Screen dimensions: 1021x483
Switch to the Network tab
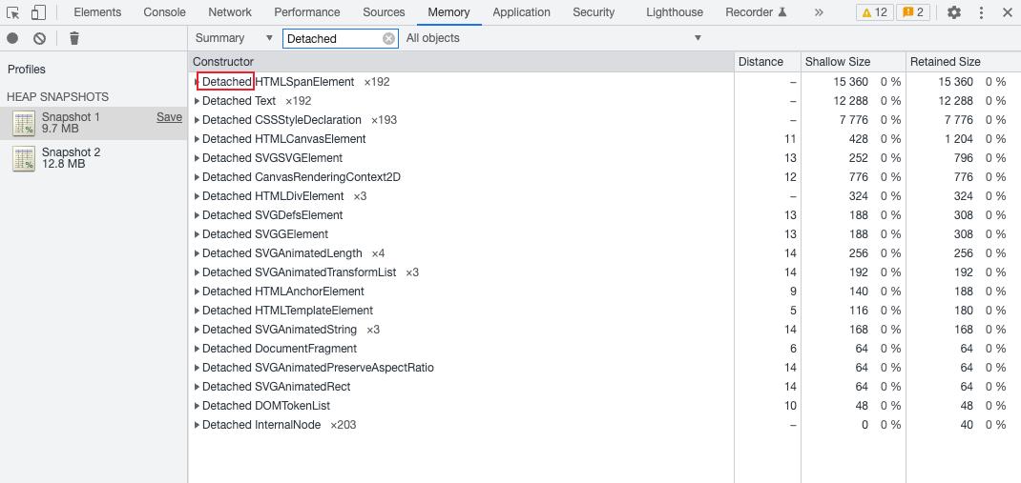coord(230,12)
